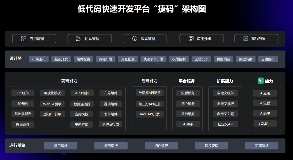Open the 应用预览 button
The image size is (293, 160).
pos(201,39)
